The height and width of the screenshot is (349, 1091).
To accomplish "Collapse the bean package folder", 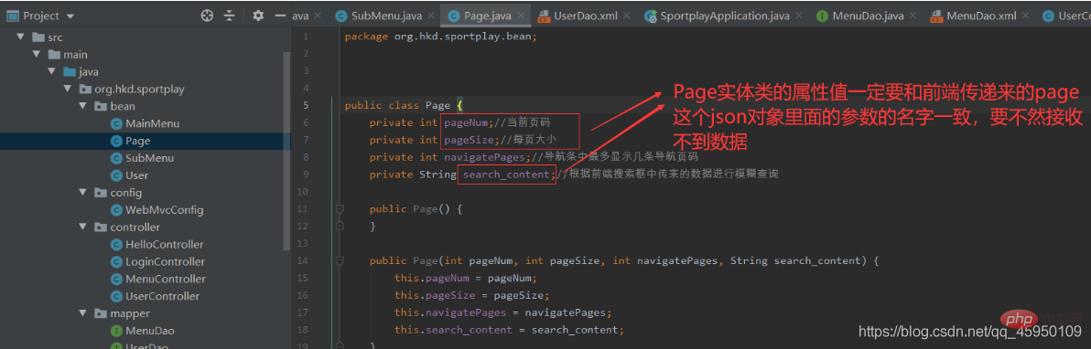I will point(83,106).
